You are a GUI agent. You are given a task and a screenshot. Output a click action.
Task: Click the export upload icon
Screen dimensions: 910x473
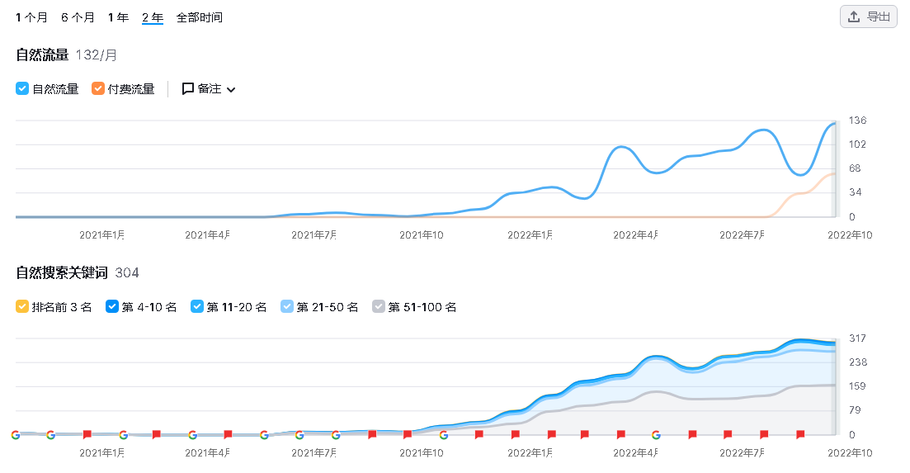click(854, 17)
